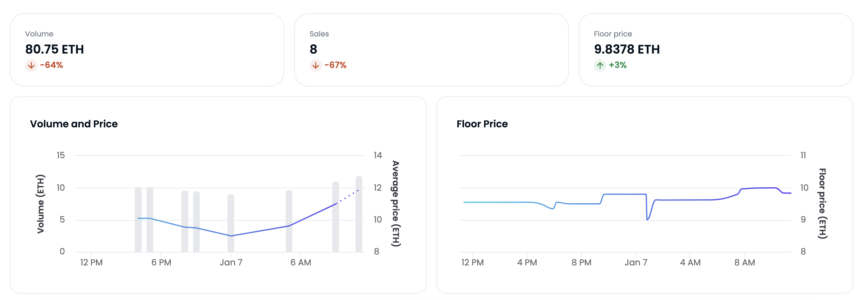Click the dotted end of the average price line
This screenshot has height=300, width=868.
click(x=348, y=196)
